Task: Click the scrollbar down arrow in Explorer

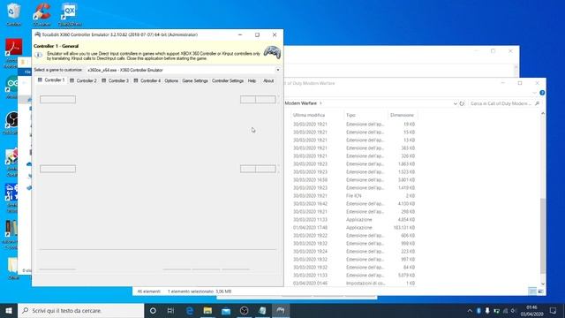Action: [543, 284]
